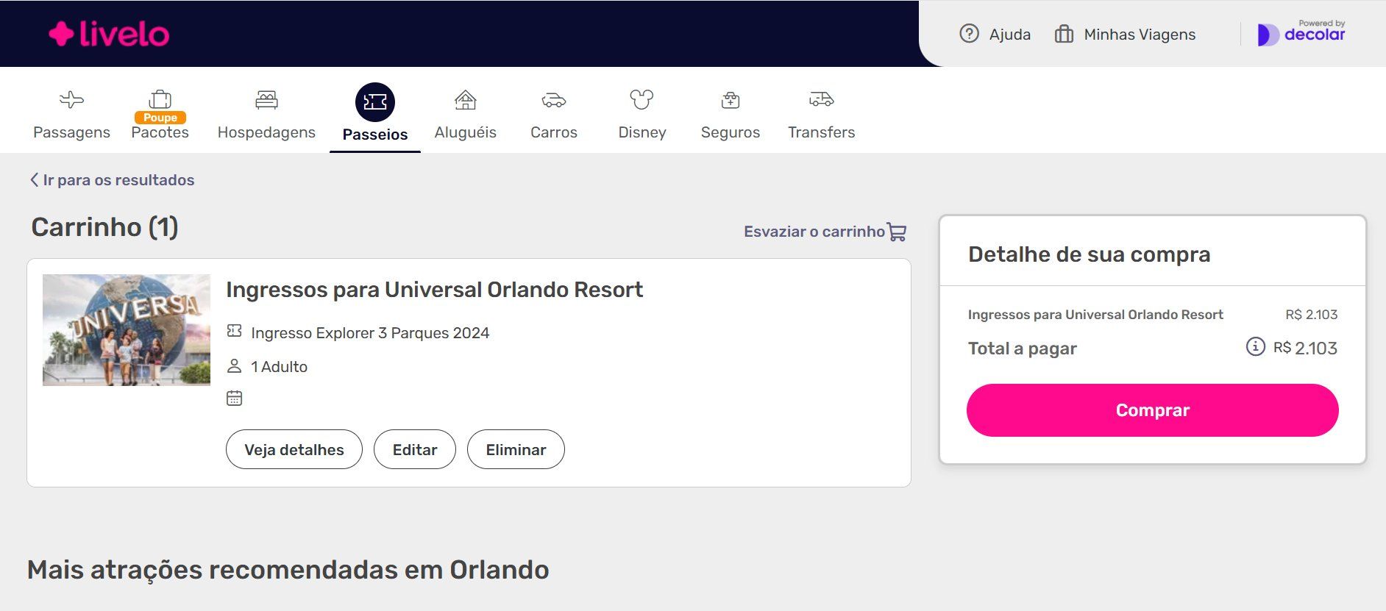Select the Passagens airplane icon

click(71, 99)
